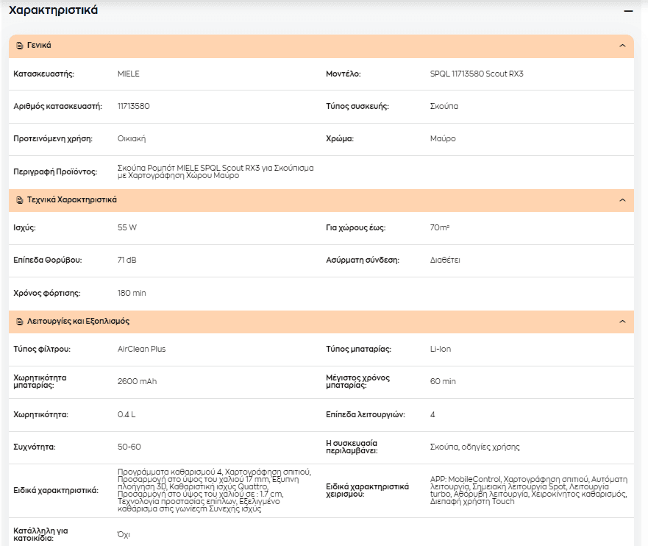Viewport: 648px width, 546px height.
Task: Click the document icon beside Γενικά
Action: [19, 46]
